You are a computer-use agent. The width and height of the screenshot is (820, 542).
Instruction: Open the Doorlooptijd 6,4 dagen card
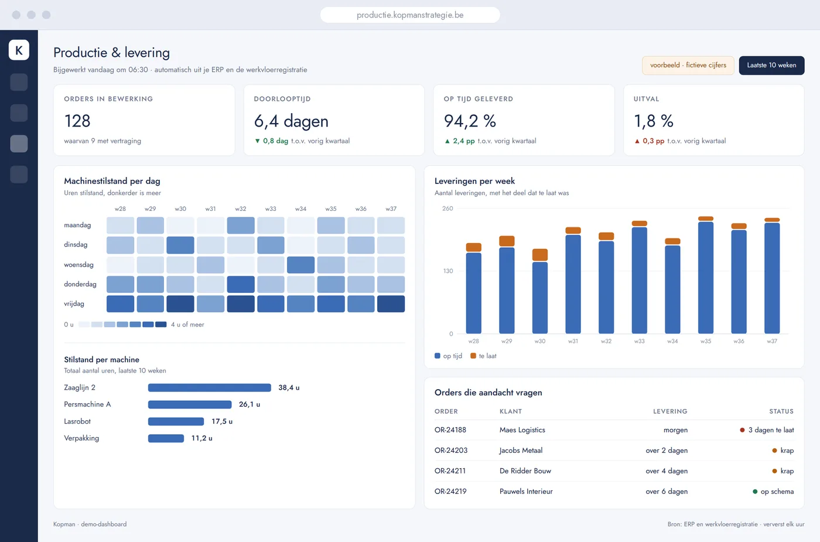pos(334,120)
